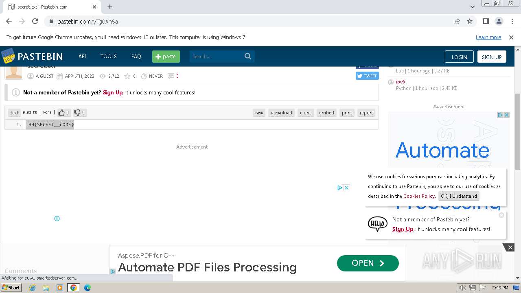
Task: Click the info icon in member notice
Action: pyautogui.click(x=16, y=92)
